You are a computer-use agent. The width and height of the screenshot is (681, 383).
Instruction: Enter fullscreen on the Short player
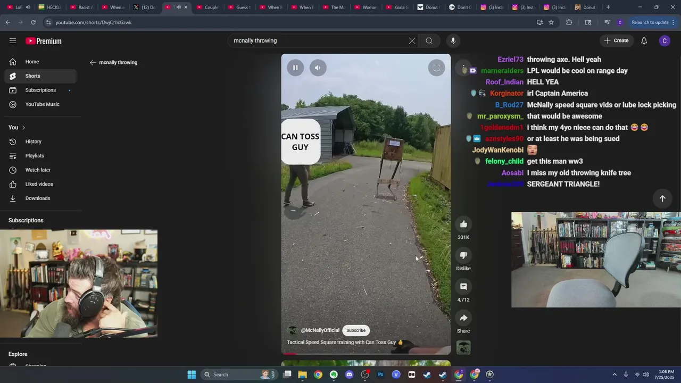click(436, 68)
